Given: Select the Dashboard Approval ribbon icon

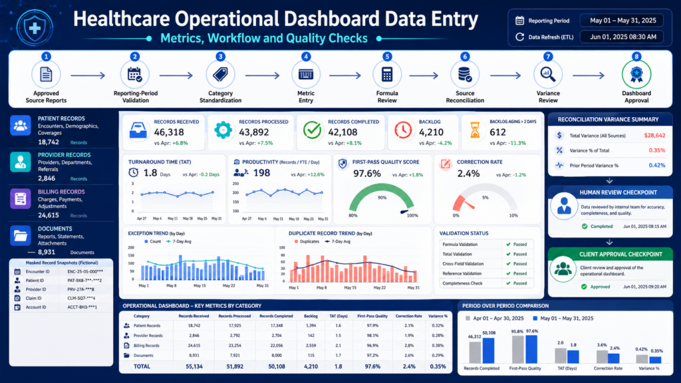Looking at the screenshot, I should (636, 74).
